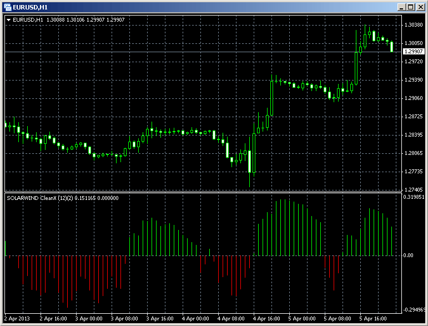The height and width of the screenshot is (326, 428).
Task: Click the 0.319851 indicator scale maximum
Action: (415, 197)
